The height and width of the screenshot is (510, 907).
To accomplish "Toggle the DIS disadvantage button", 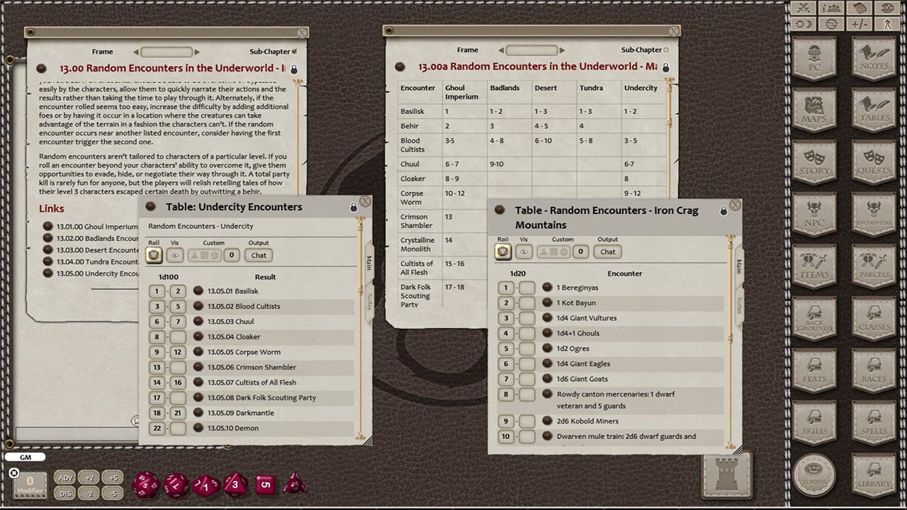I will [65, 493].
